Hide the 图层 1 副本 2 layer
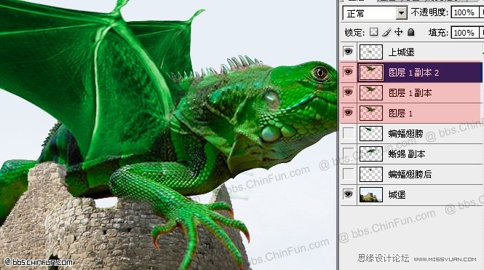 pos(348,72)
